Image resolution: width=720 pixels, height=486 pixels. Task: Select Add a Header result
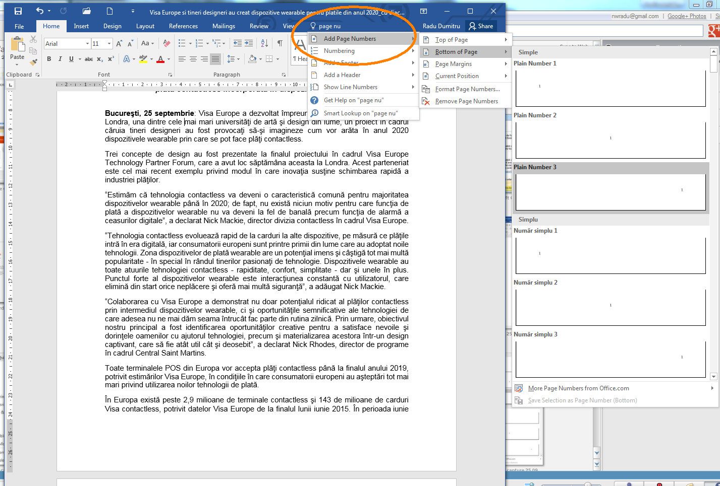pos(363,75)
